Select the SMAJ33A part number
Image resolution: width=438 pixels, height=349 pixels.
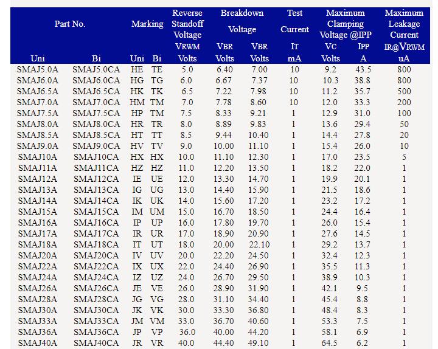[38, 321]
